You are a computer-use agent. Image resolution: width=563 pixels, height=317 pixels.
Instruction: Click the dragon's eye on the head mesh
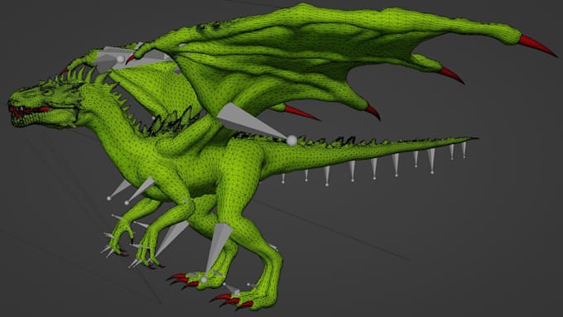[46, 92]
